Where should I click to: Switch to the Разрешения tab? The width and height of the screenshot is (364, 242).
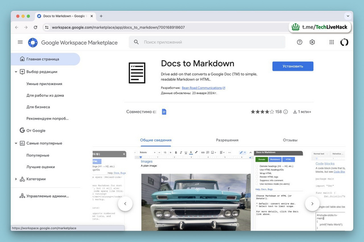(x=227, y=140)
